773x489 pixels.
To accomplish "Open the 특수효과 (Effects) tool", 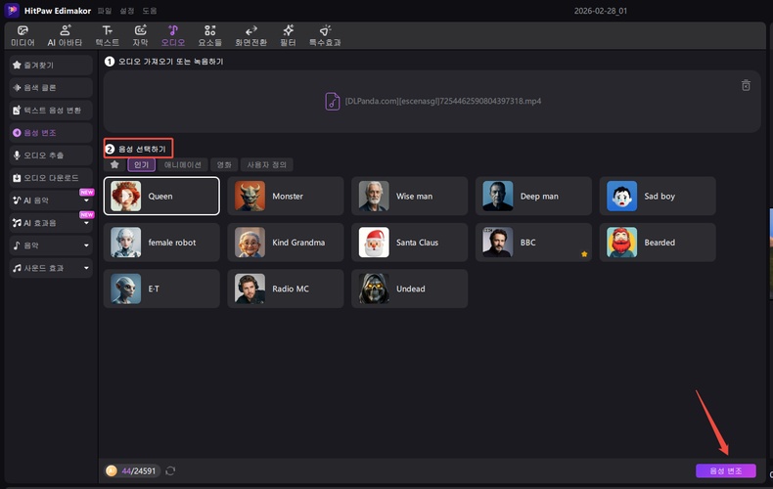I will coord(325,36).
